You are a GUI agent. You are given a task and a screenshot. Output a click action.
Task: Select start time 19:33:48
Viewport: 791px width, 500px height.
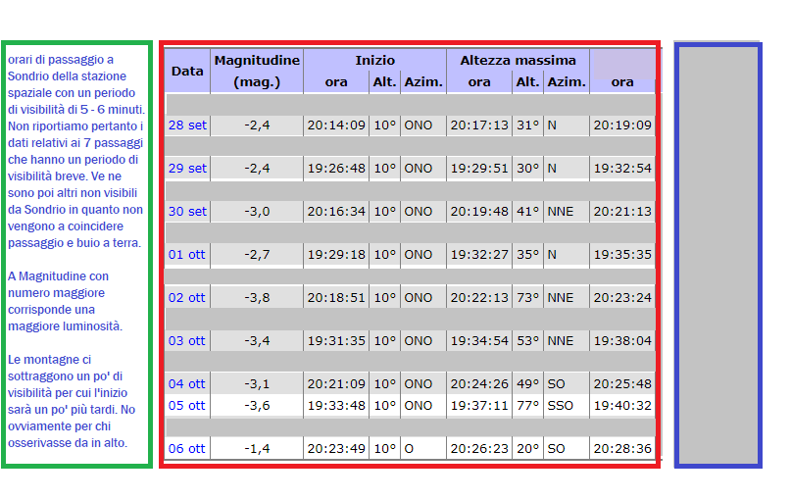pyautogui.click(x=336, y=406)
